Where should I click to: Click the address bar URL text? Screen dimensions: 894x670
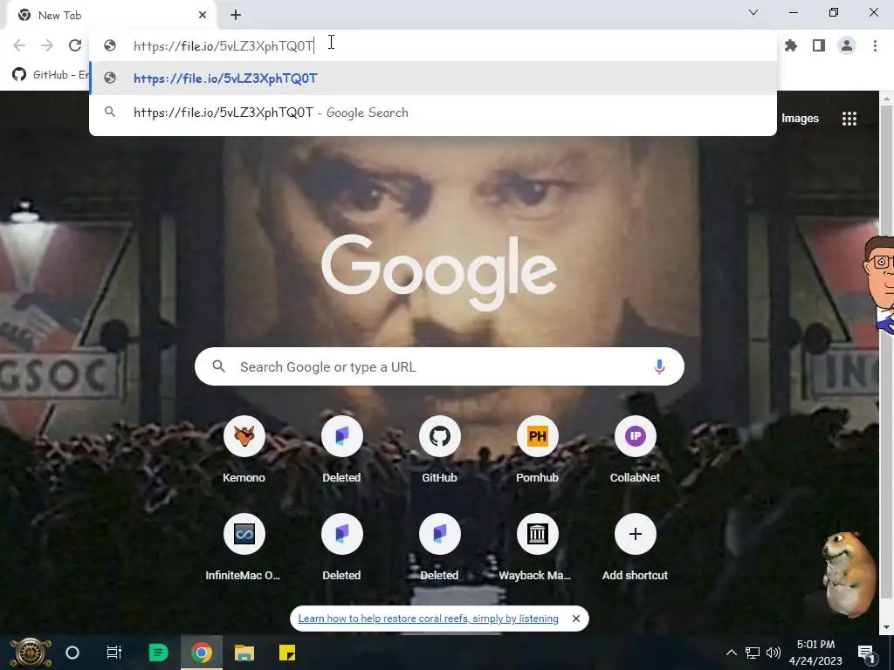[x=223, y=45]
